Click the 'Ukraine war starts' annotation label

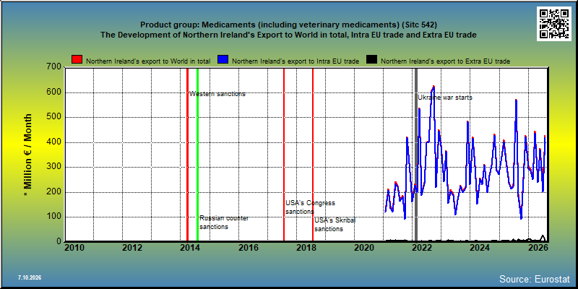click(x=445, y=98)
